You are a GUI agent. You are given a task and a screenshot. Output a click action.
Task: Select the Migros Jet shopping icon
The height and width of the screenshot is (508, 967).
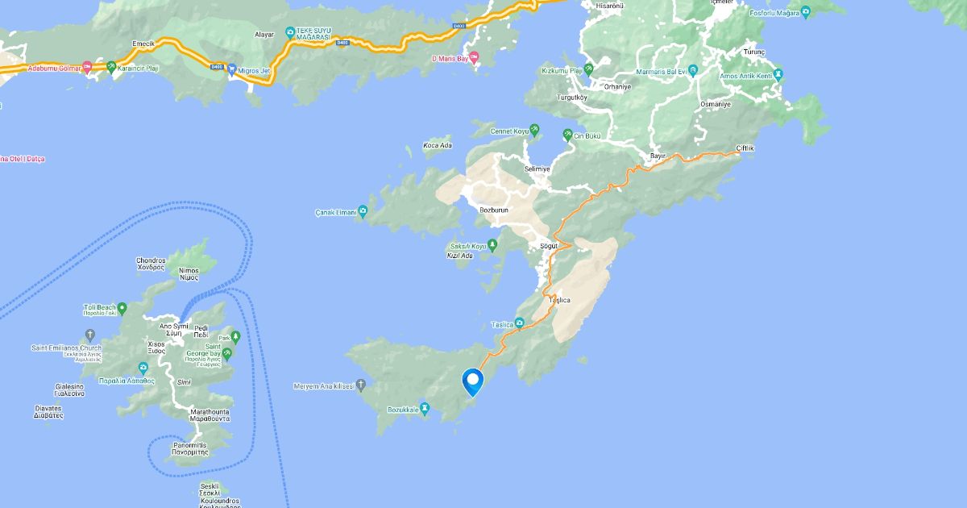click(x=232, y=69)
